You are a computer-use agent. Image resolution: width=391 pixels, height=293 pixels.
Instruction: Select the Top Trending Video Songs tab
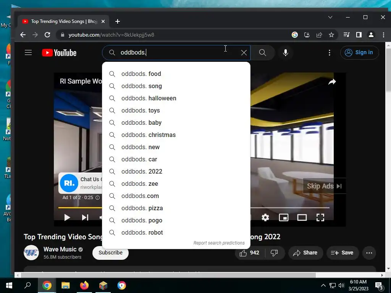(64, 21)
